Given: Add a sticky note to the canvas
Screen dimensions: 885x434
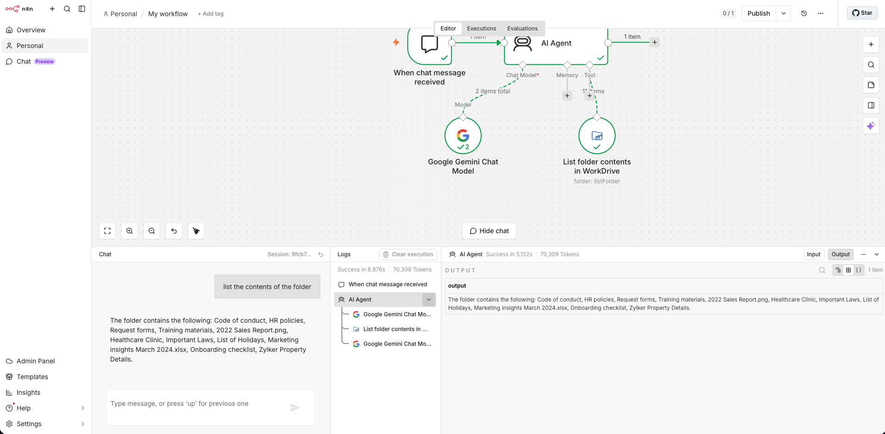Looking at the screenshot, I should tap(871, 85).
